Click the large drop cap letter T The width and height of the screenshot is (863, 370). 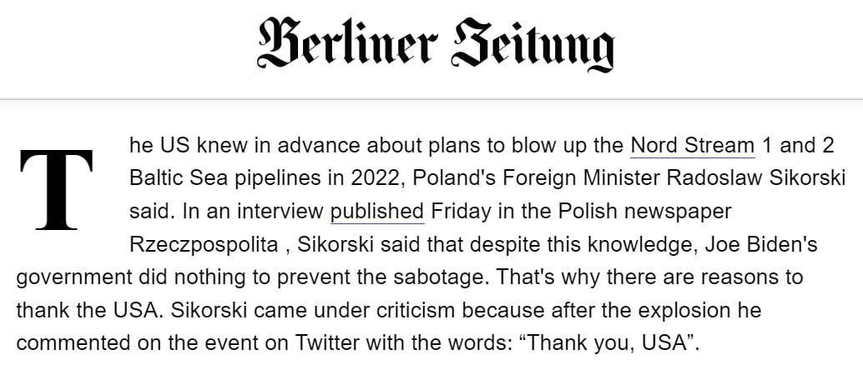(56, 189)
